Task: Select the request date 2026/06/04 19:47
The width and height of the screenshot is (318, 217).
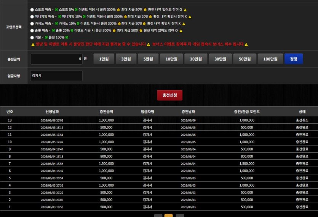Action: (x=52, y=149)
